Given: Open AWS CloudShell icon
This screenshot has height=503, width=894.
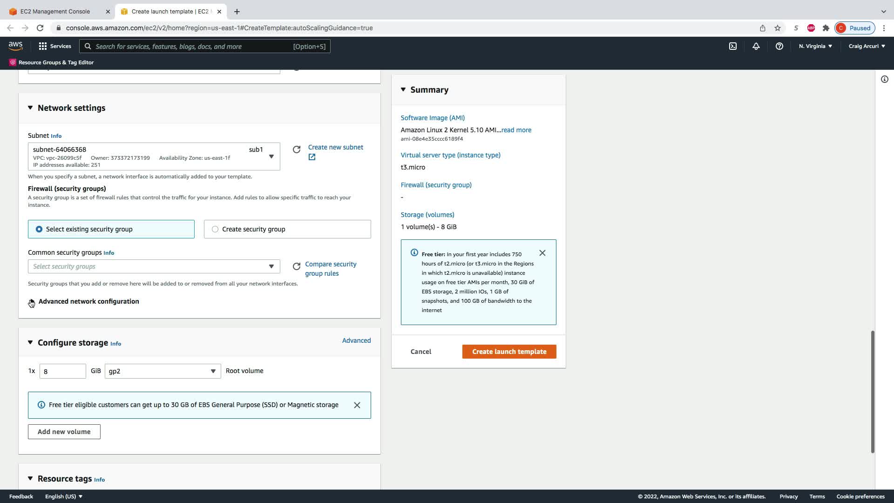Looking at the screenshot, I should [x=733, y=46].
